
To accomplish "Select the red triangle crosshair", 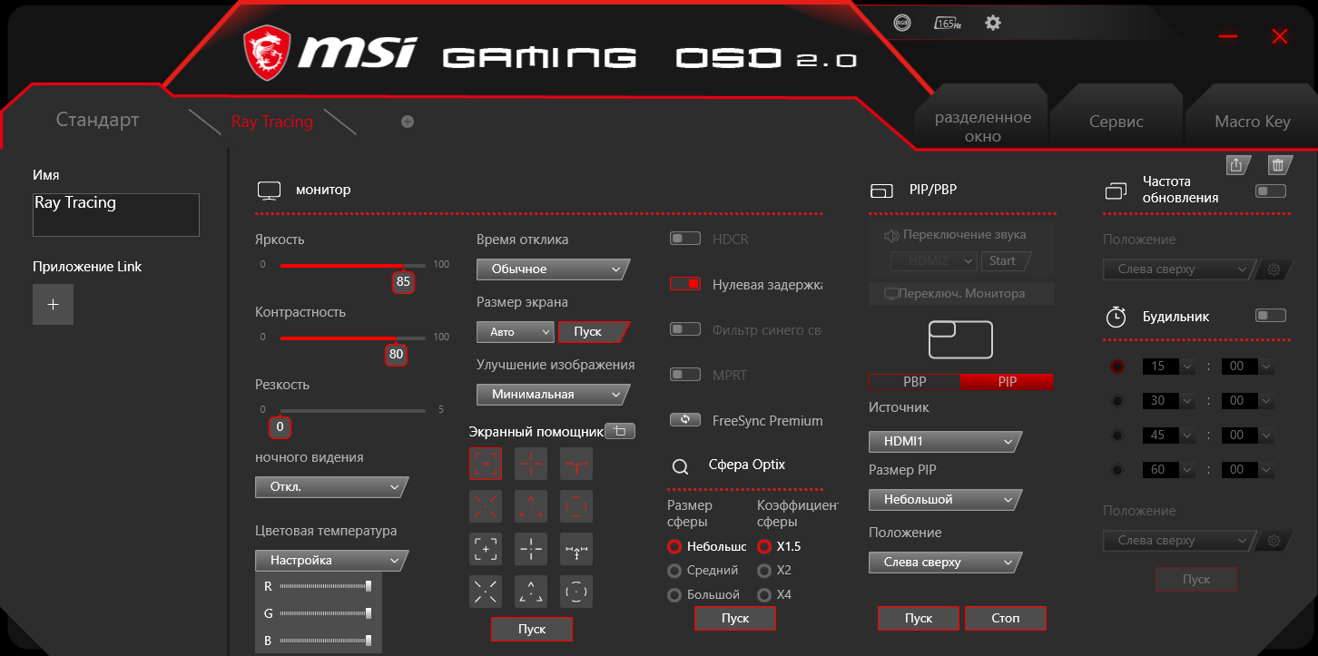I will tap(531, 506).
